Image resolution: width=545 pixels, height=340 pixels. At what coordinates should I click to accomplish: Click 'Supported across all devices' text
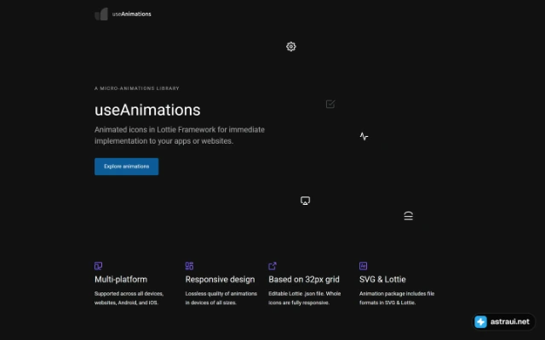[x=129, y=298]
